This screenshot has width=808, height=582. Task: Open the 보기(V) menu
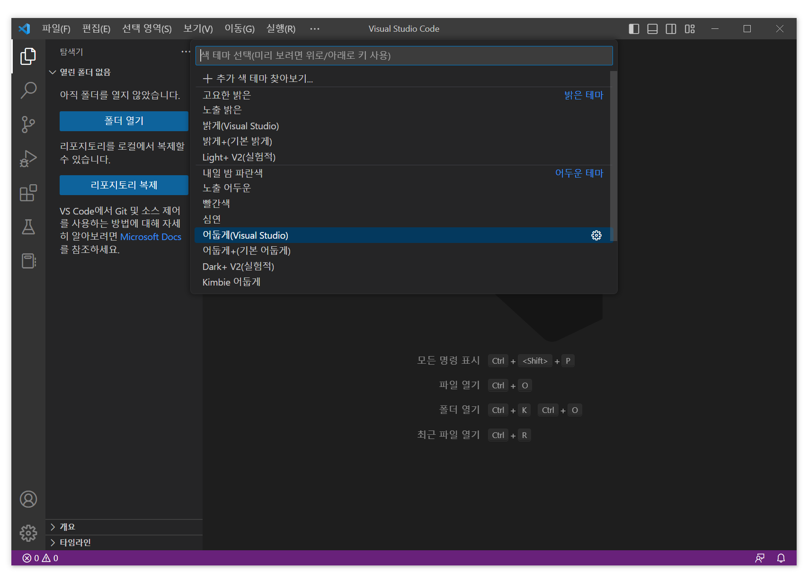[x=198, y=29]
